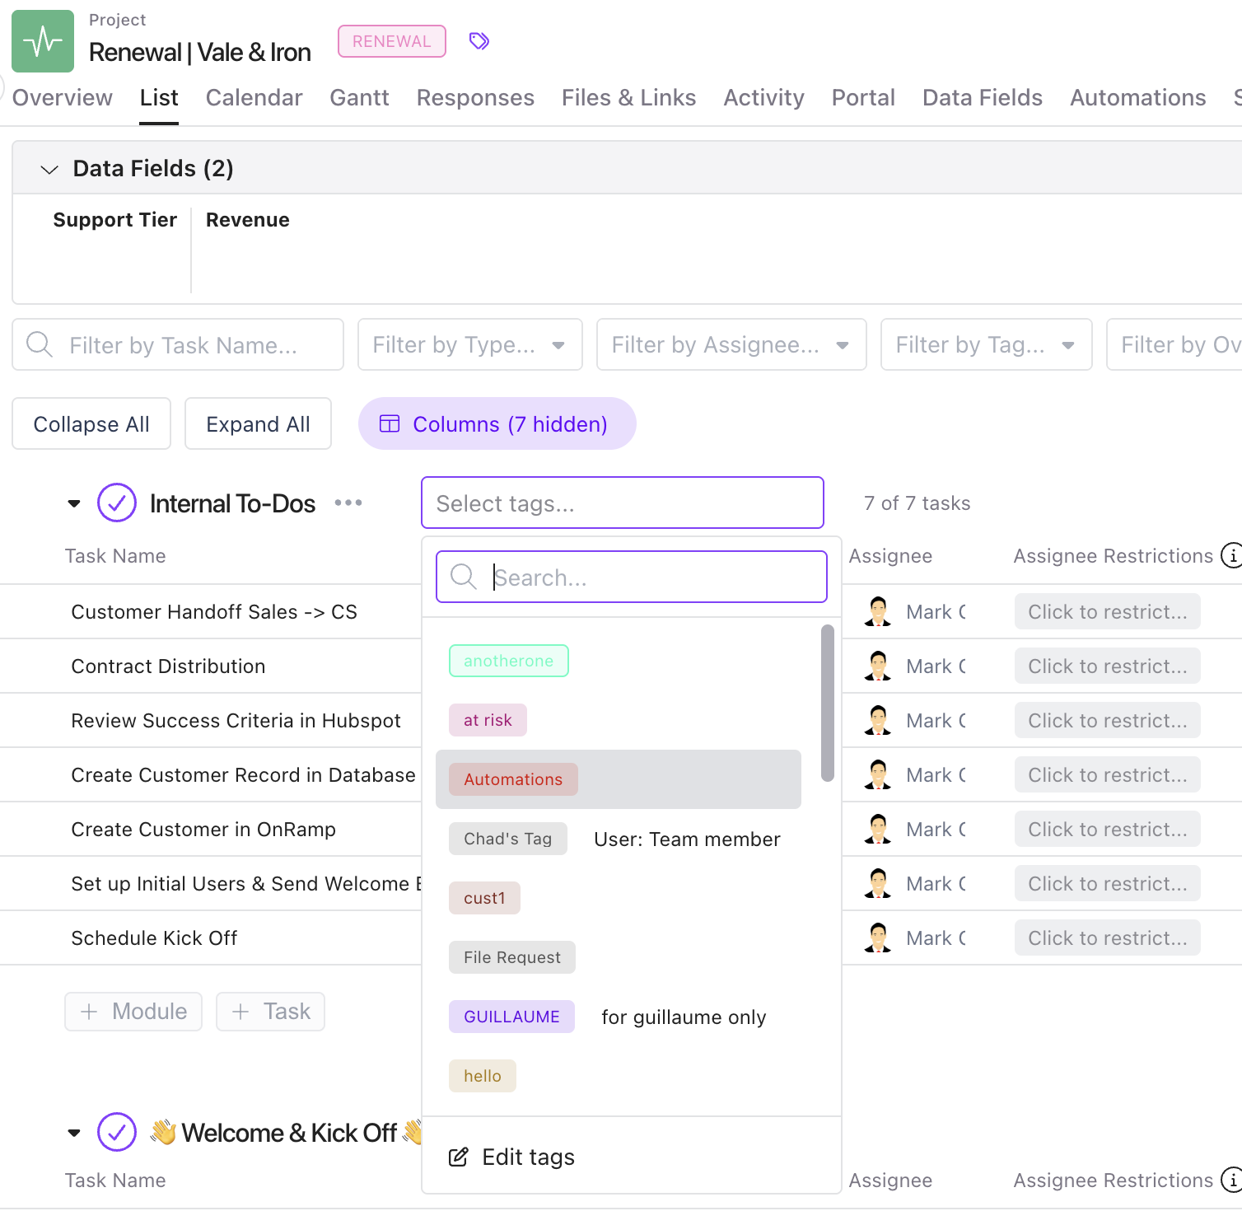Click the Assignee Restrictions info icon
Viewport: 1242px width, 1211px height.
click(x=1231, y=556)
